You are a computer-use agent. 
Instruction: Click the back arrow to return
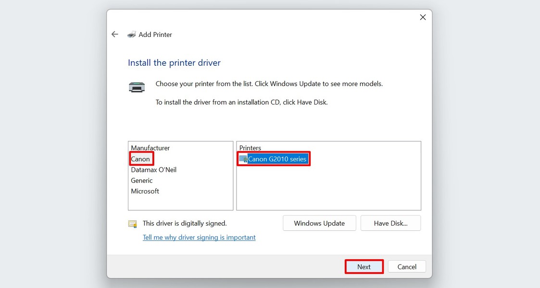point(114,34)
